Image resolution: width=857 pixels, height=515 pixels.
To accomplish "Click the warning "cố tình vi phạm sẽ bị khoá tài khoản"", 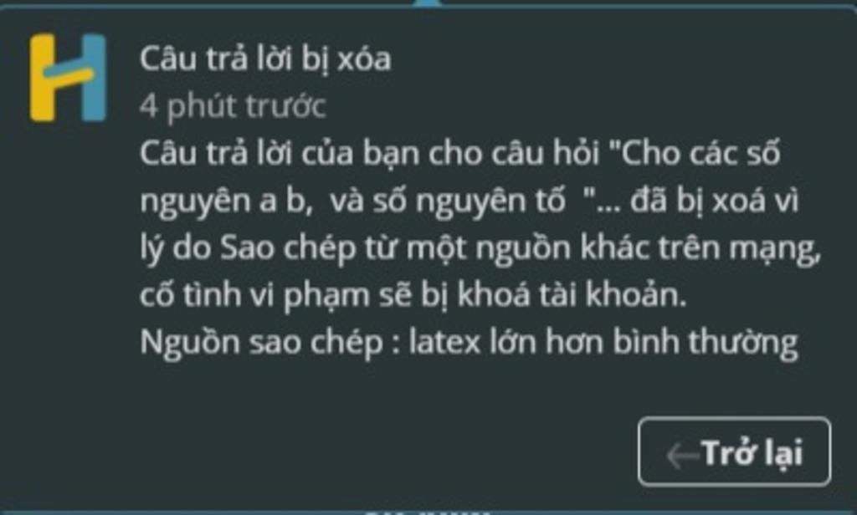I will 412,295.
